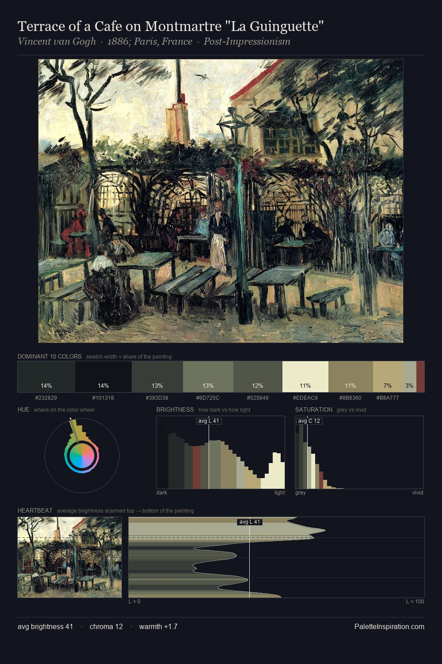Pick the narrow reddish-brown swatch at the palette end
This screenshot has width=442, height=664.
point(420,377)
